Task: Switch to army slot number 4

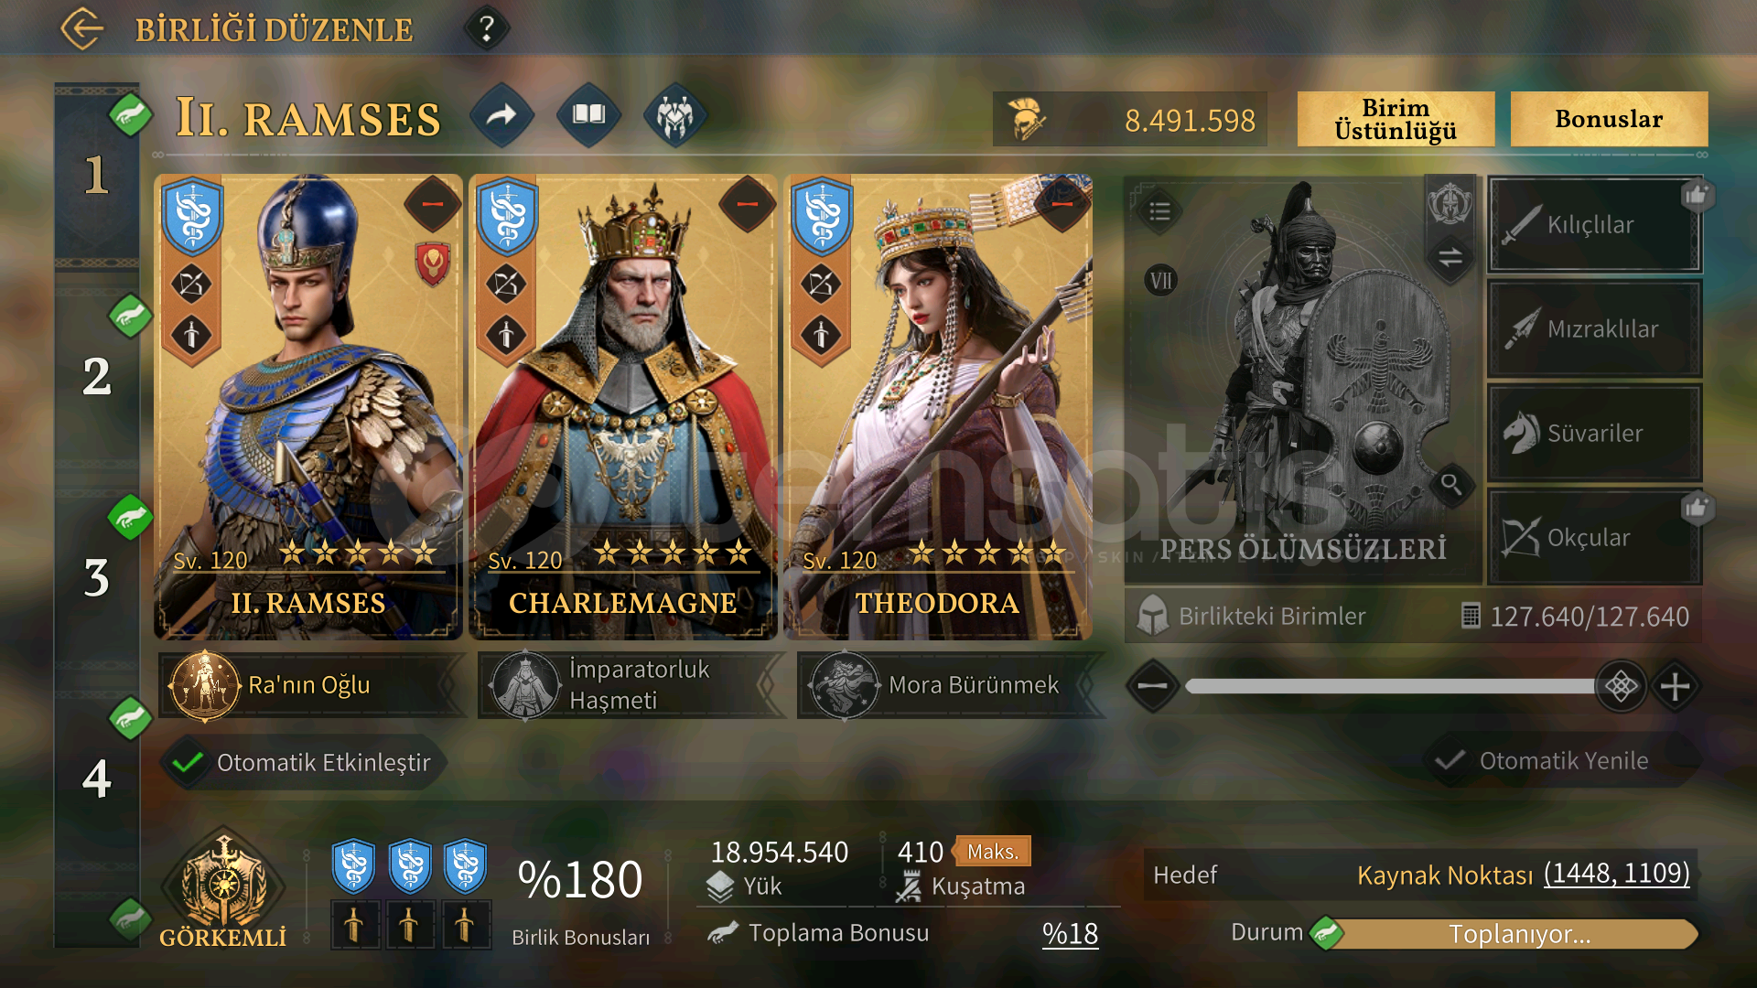Action: [97, 779]
